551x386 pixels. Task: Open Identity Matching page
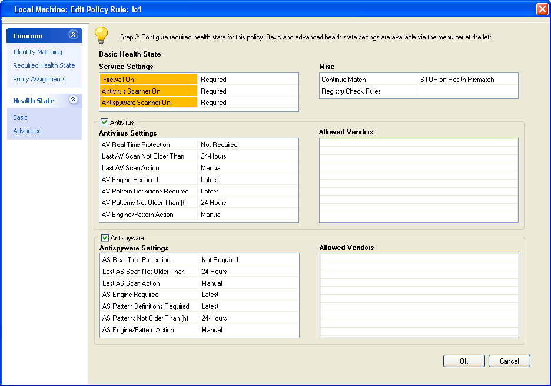tap(38, 52)
